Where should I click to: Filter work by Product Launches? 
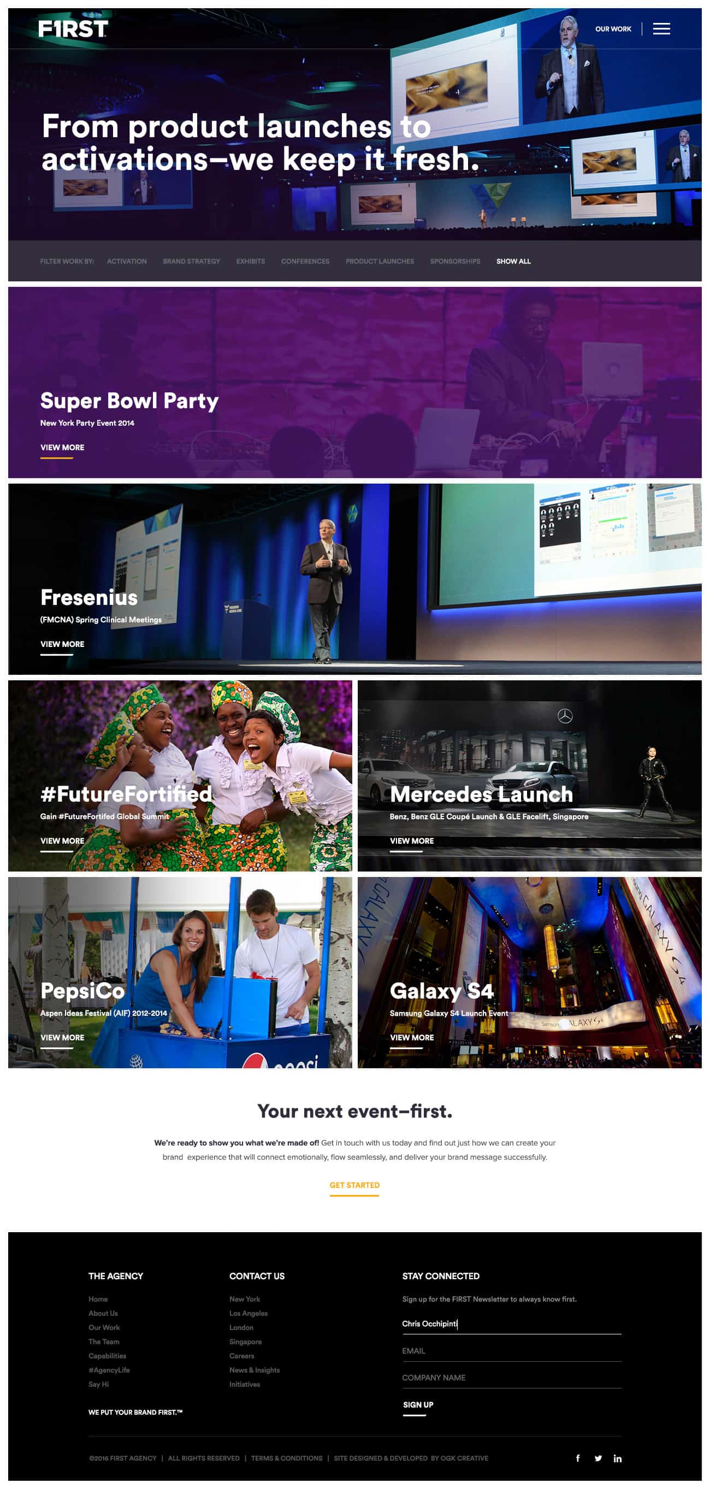click(x=380, y=261)
